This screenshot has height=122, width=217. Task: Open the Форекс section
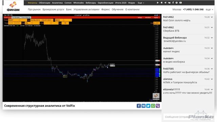click(x=105, y=9)
